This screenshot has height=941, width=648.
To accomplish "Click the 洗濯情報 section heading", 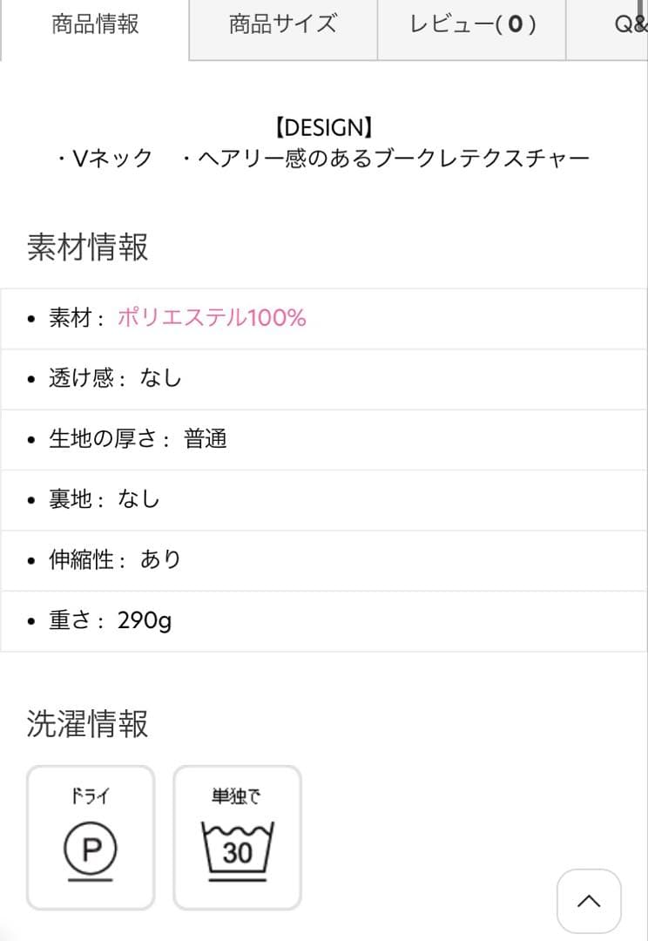I will (x=88, y=723).
